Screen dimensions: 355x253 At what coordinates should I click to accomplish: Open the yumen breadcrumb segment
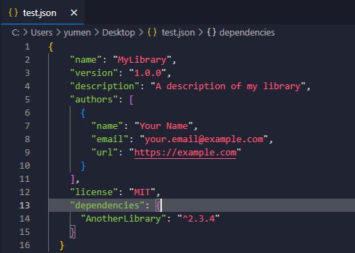tap(77, 33)
